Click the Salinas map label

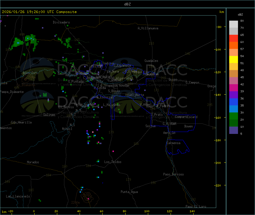point(49,115)
